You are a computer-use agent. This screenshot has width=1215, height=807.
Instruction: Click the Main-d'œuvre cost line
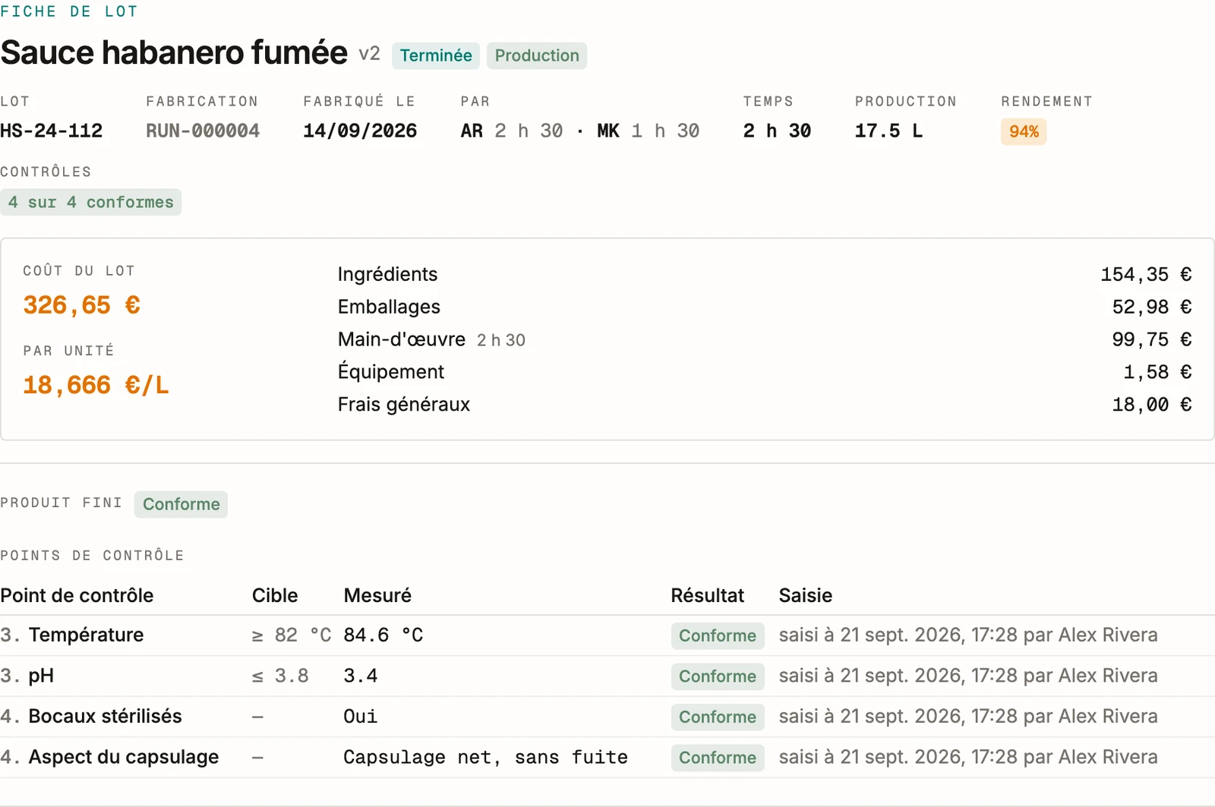coord(765,339)
